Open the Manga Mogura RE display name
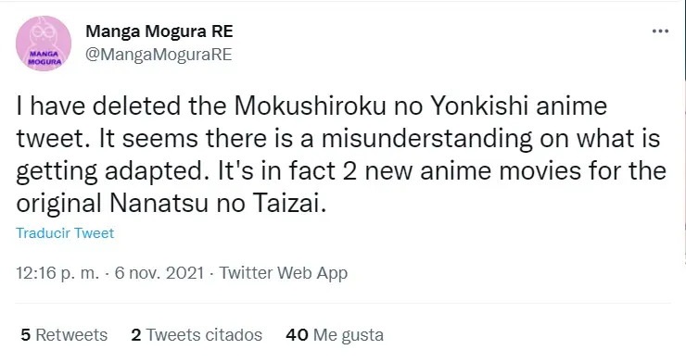686x362 pixels. [159, 31]
